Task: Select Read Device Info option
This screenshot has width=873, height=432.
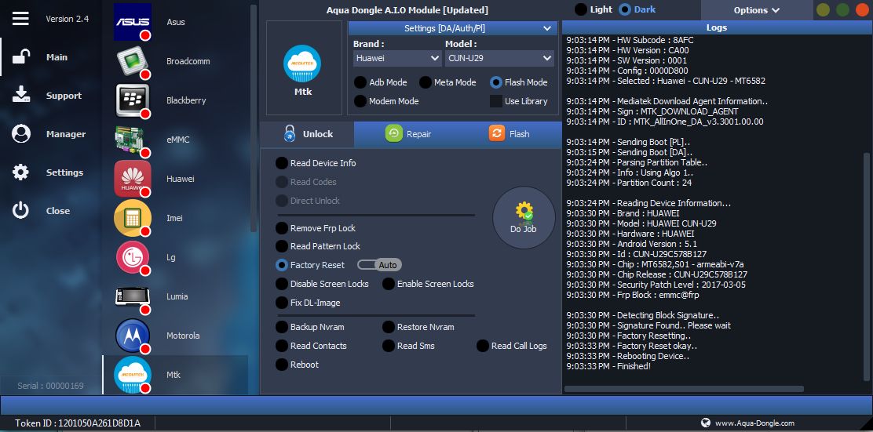Action: tap(316, 163)
